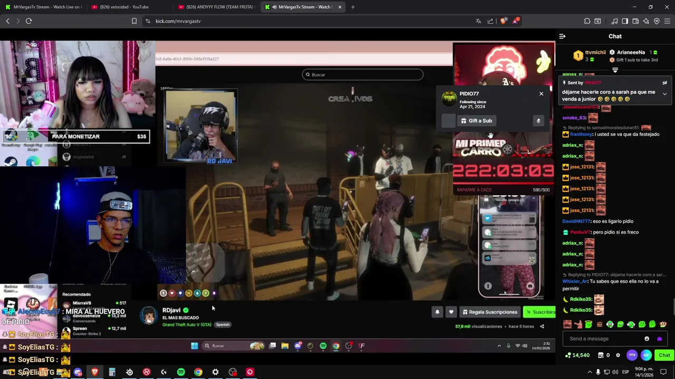Image resolution: width=675 pixels, height=379 pixels.
Task: Open the Brave Playlist music note icon
Action: coord(614,21)
